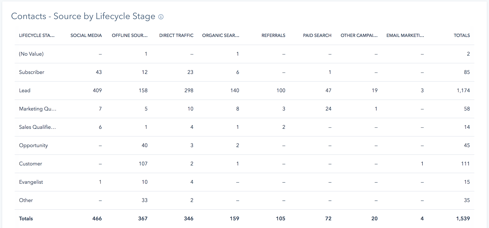Click the report title Contacts - Source by Lifecycle Stage
489x228 pixels.
(x=83, y=16)
